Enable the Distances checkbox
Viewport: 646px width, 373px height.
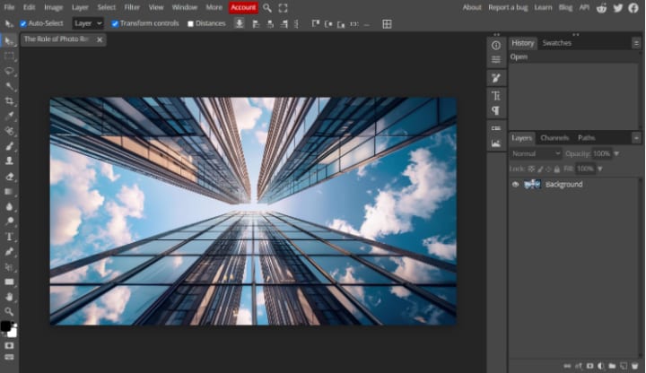[190, 23]
